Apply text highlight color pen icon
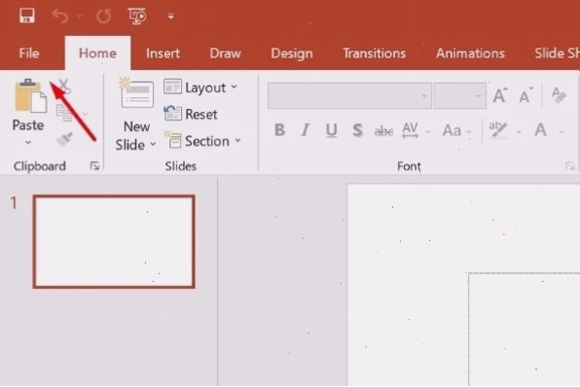 pyautogui.click(x=498, y=130)
